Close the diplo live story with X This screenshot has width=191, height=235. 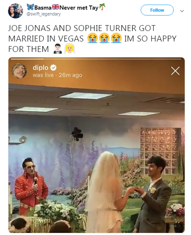point(175,71)
